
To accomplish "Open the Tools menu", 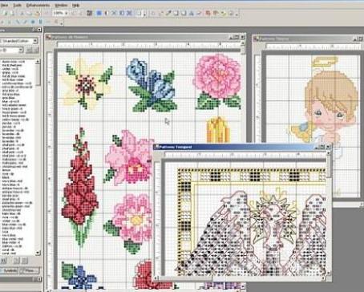I will click(17, 6).
